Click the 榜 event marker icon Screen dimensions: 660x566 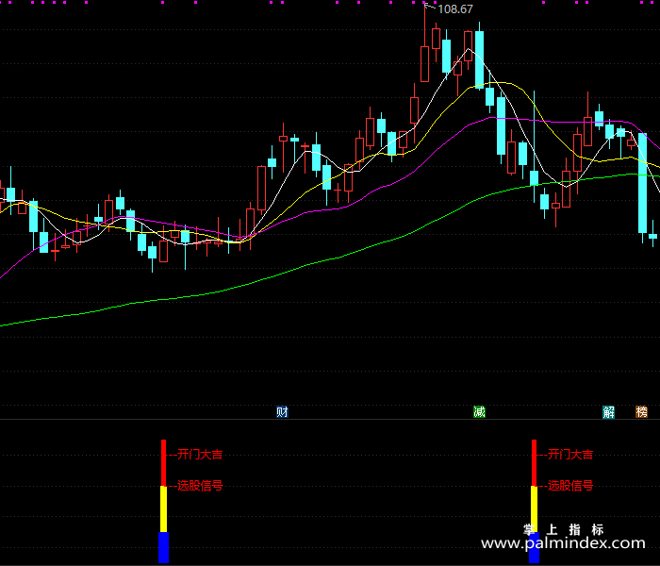tap(641, 411)
